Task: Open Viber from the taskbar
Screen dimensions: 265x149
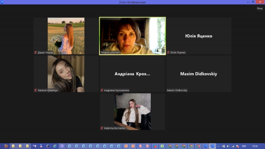Action: pyautogui.click(x=62, y=146)
